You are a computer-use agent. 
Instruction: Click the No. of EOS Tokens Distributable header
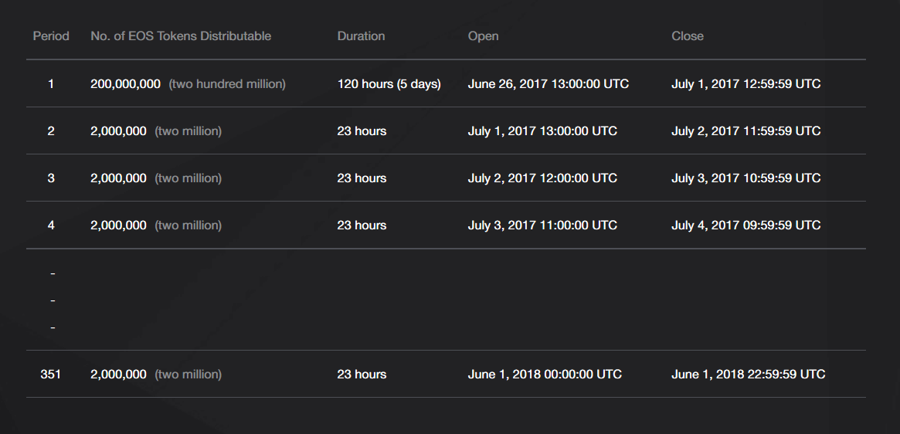(x=181, y=36)
